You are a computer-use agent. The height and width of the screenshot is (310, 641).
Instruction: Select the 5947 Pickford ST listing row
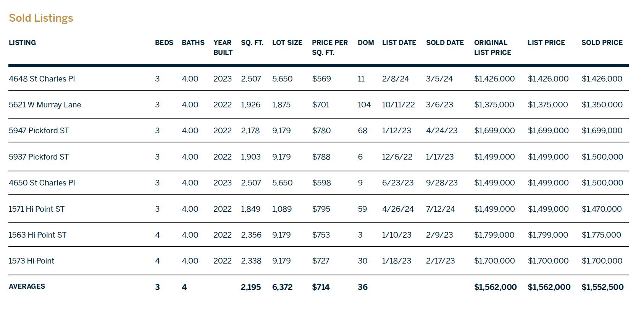click(x=318, y=131)
